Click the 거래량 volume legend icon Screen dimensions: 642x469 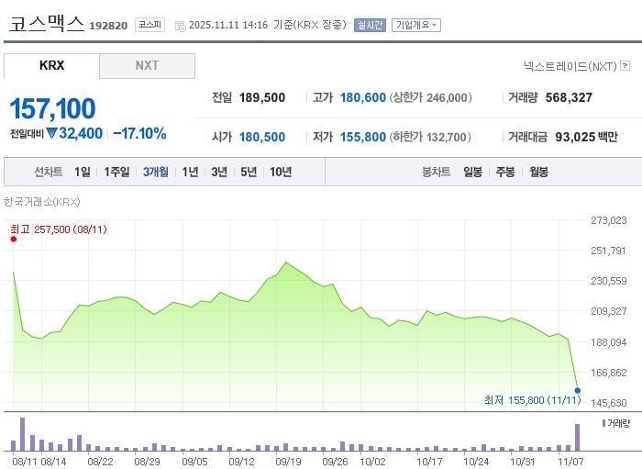(x=603, y=423)
